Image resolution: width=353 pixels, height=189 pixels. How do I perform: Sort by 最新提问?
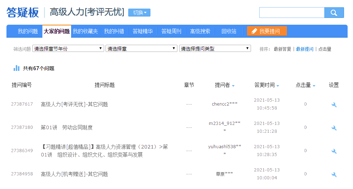(305, 49)
